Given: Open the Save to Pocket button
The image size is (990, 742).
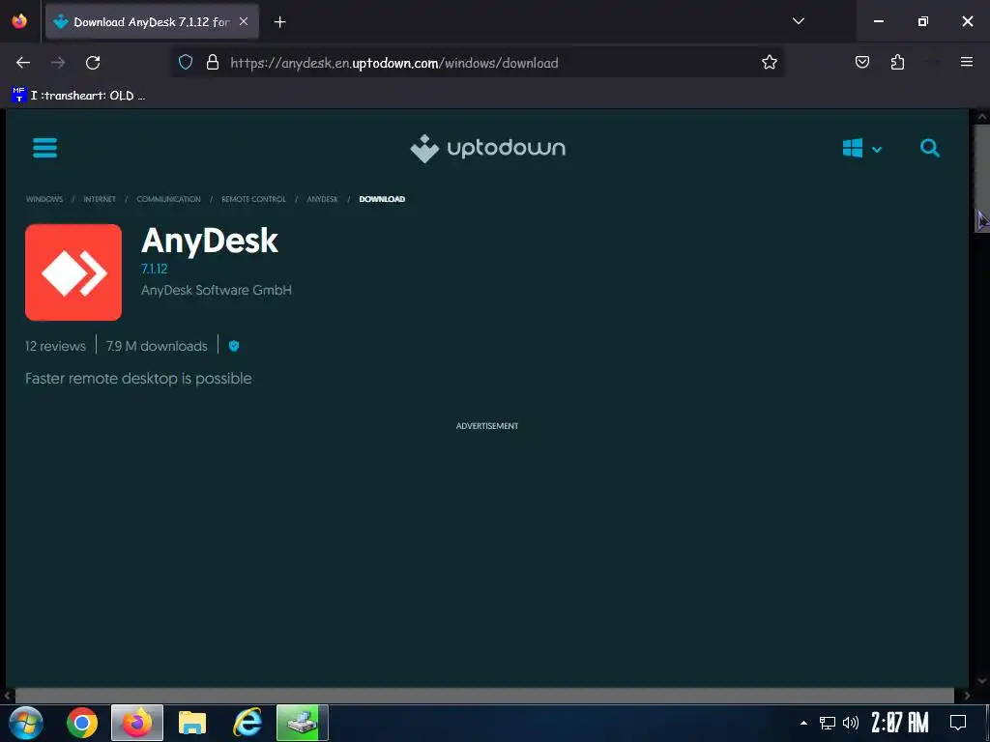Looking at the screenshot, I should (861, 62).
